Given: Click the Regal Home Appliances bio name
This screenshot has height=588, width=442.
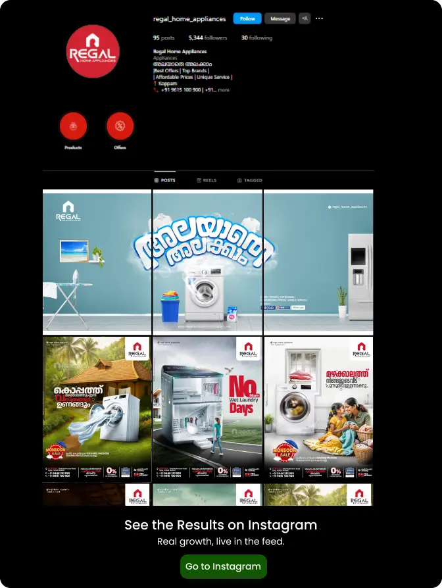Looking at the screenshot, I should [x=180, y=51].
